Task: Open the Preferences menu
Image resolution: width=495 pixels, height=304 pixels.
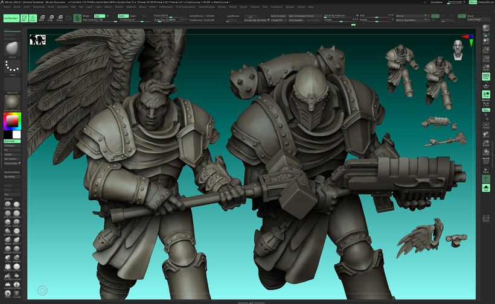Action: coord(166,7)
